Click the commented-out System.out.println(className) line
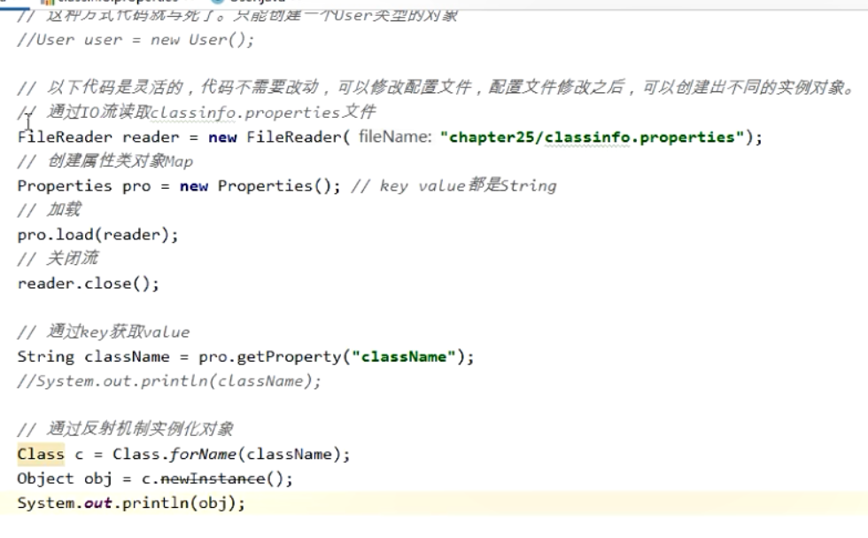Screen dimensions: 868x538 click(x=169, y=381)
